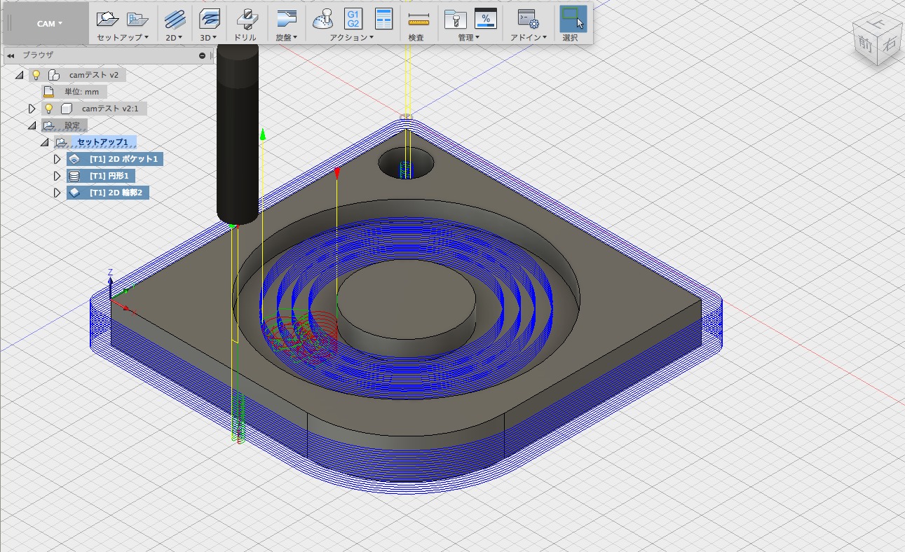Open the CAM workspace dropdown
Image resolution: width=905 pixels, height=552 pixels.
tap(49, 23)
